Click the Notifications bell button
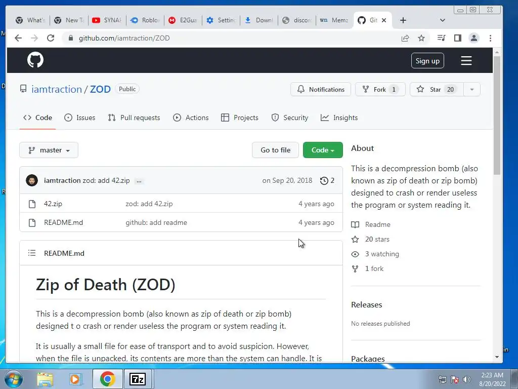This screenshot has height=389, width=518. 320,89
